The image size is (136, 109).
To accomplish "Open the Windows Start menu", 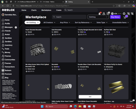I will coord(42,107).
